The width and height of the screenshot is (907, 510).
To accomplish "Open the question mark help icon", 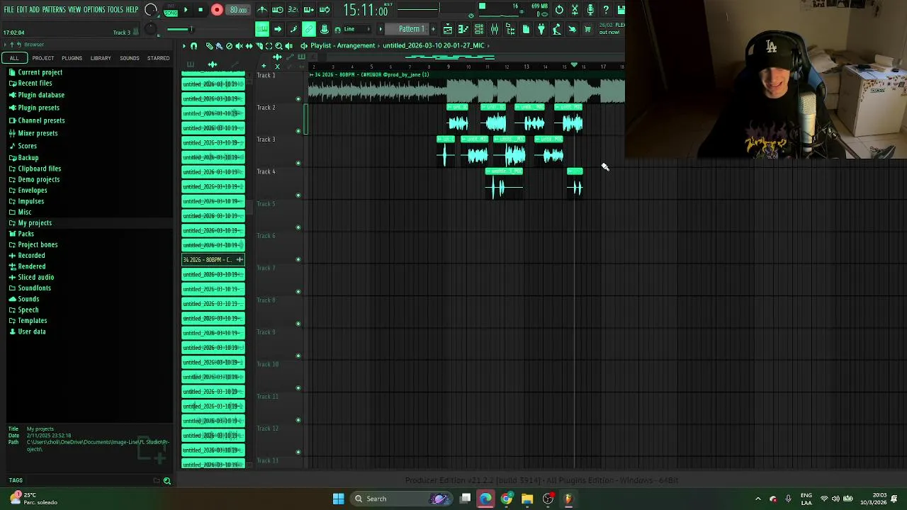I will click(x=606, y=10).
